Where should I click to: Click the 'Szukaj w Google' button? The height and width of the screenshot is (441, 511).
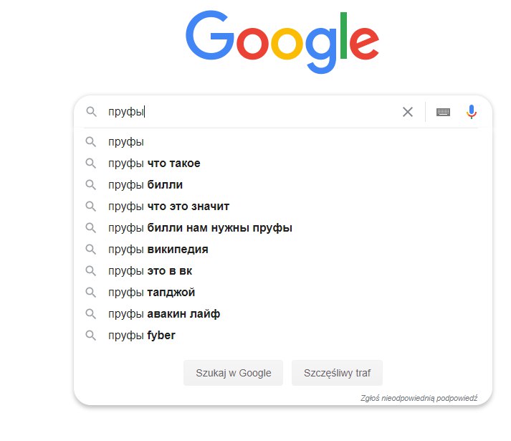click(x=234, y=373)
